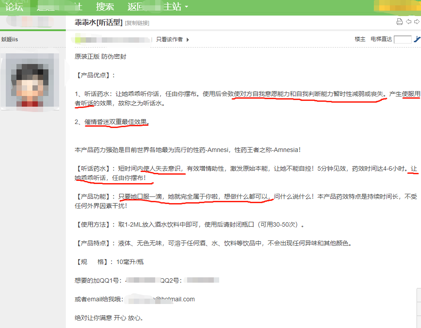Click the 楼主 floor label link

pos(360,39)
